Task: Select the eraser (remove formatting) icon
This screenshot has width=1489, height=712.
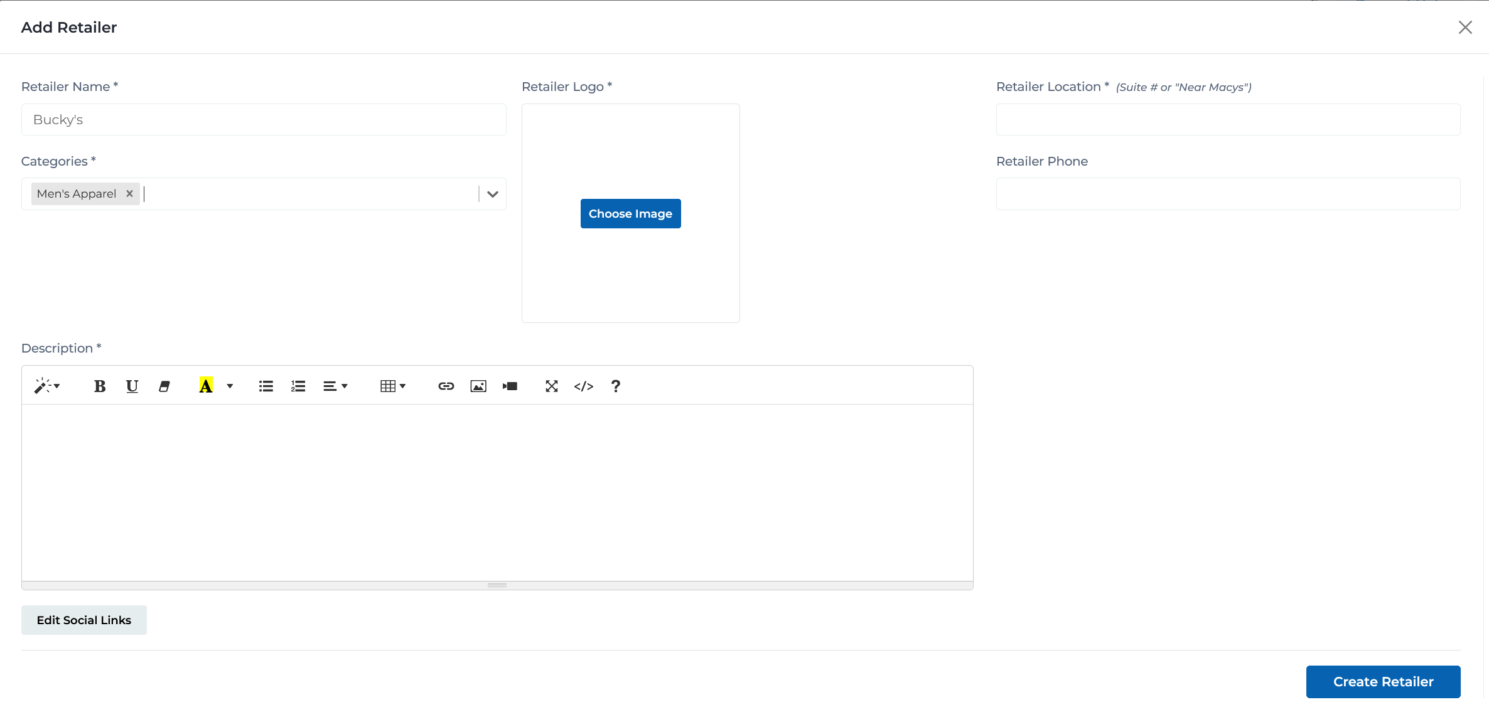Action: coord(164,386)
